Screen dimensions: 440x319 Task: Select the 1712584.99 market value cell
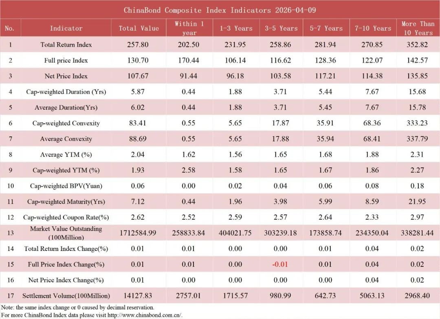point(138,233)
